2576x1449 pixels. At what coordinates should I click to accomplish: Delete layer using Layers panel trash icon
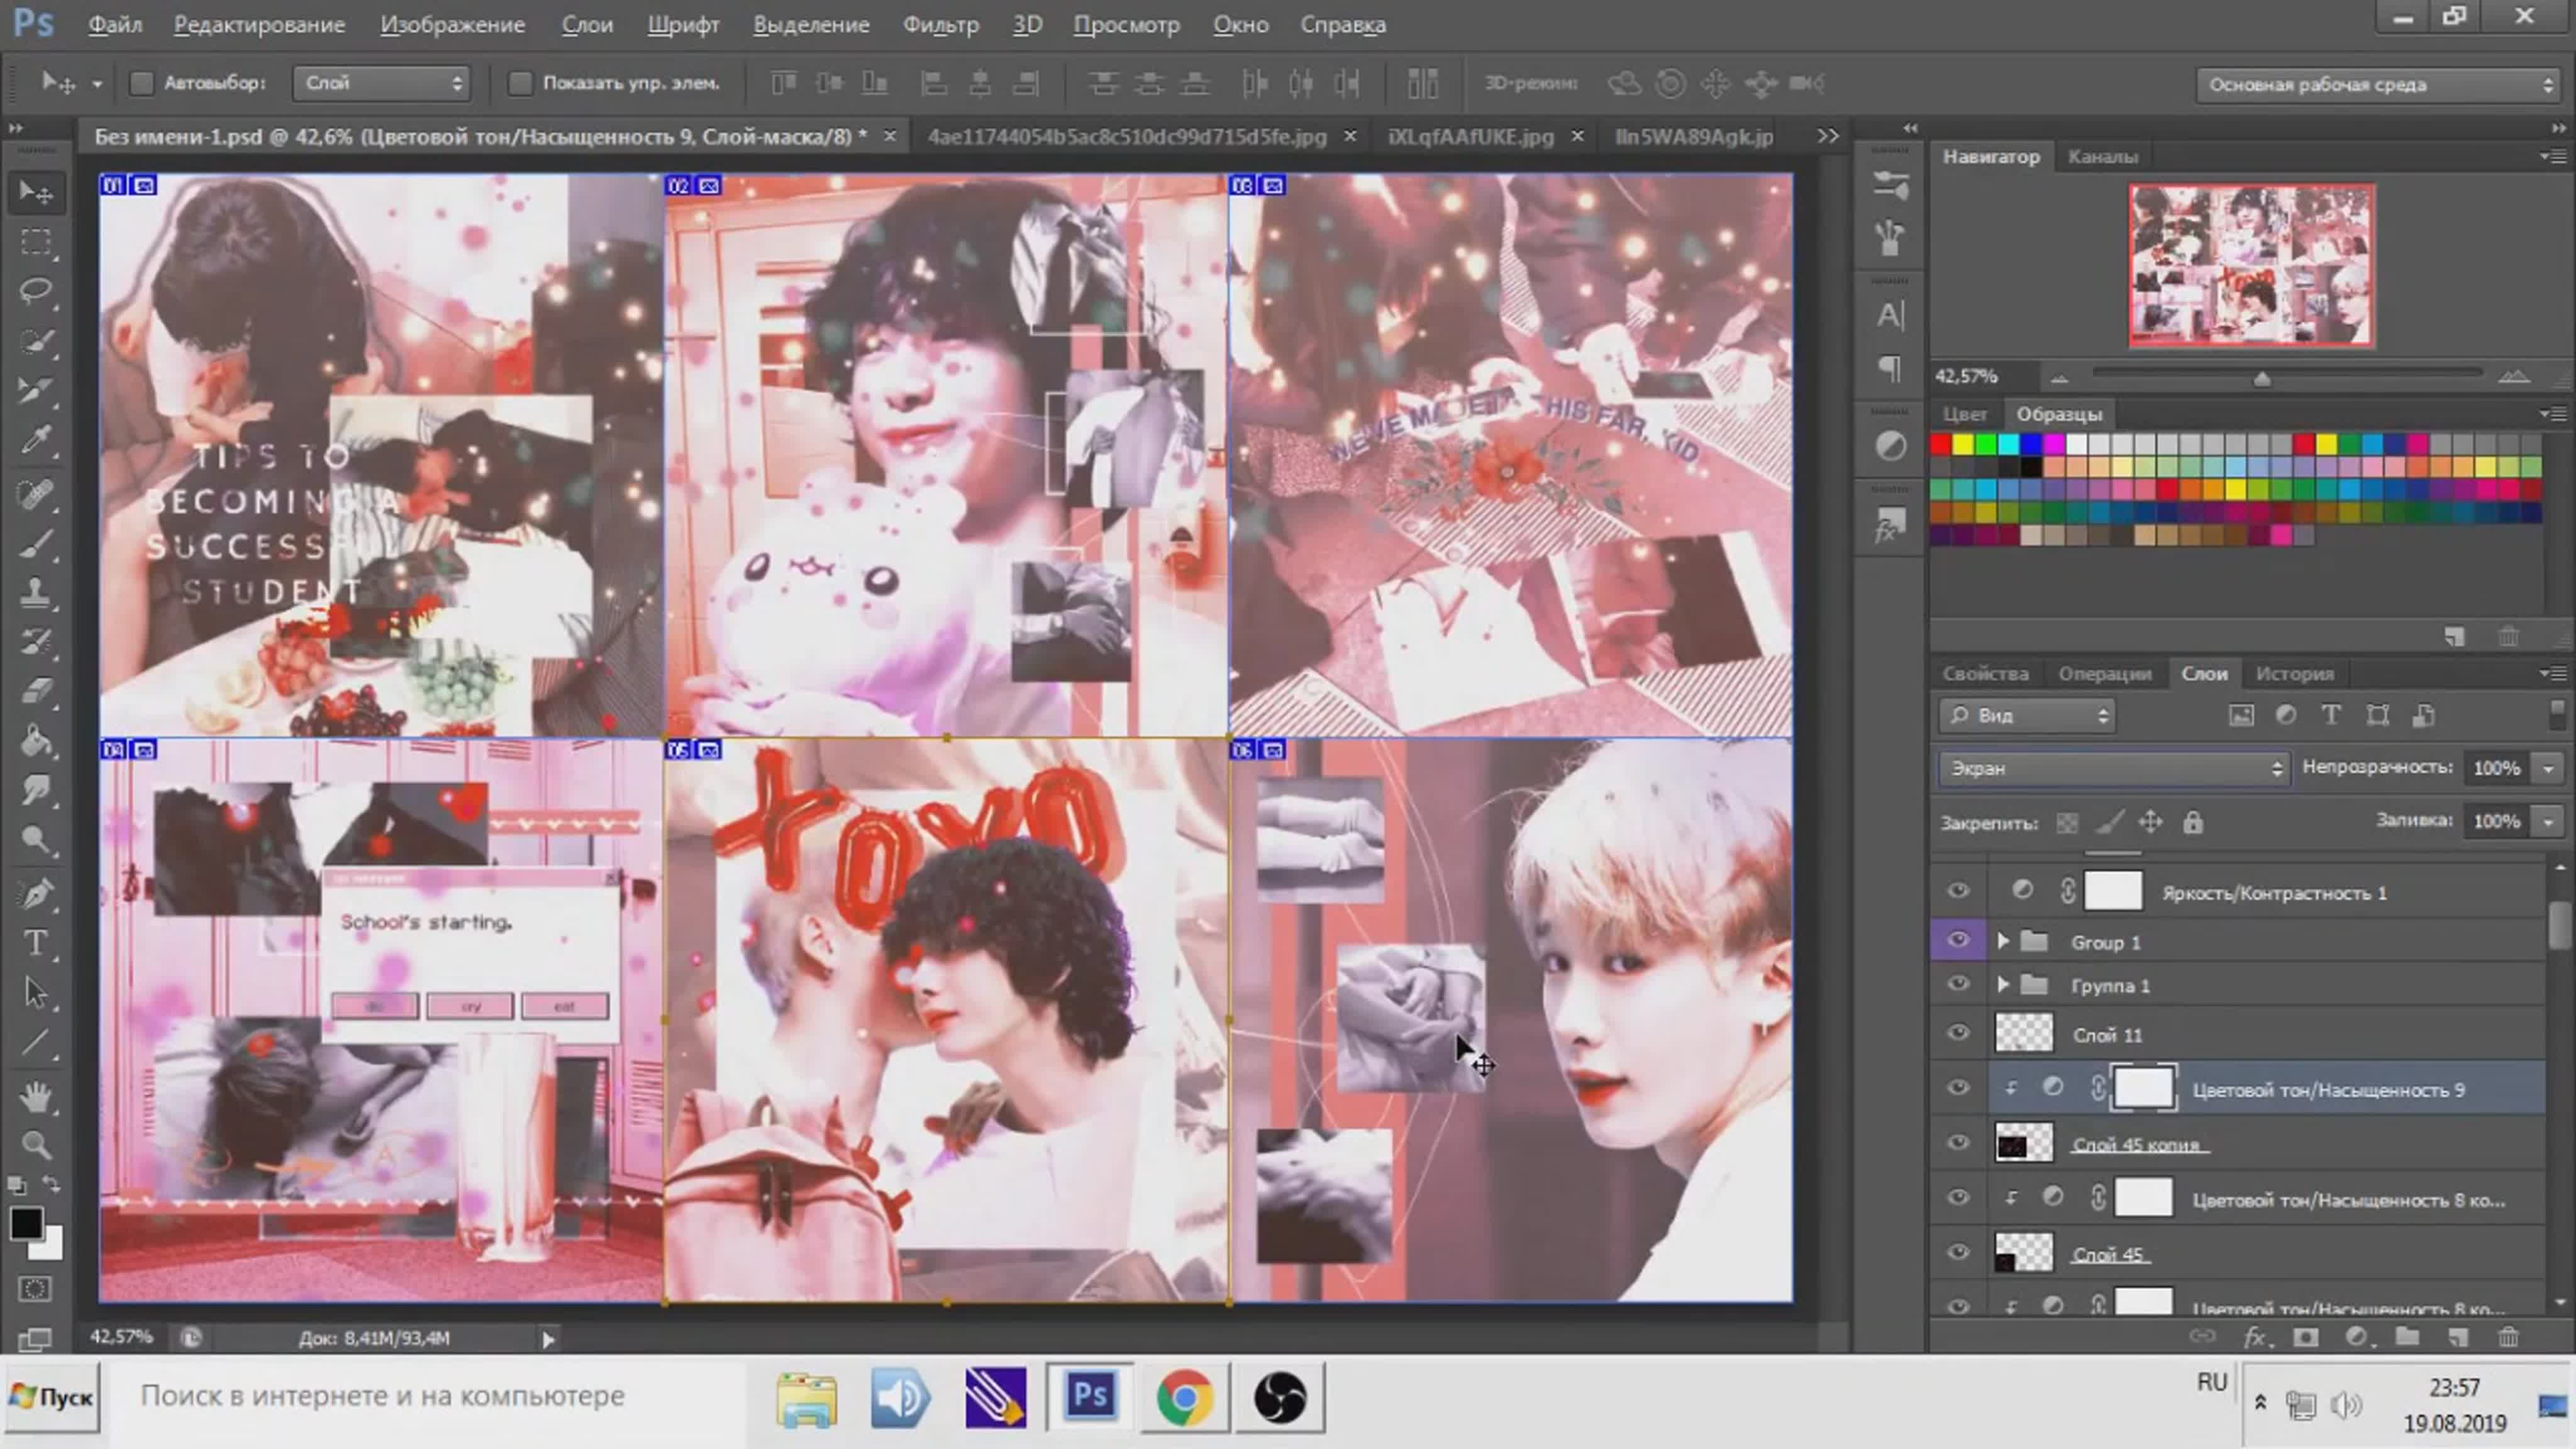point(2508,1337)
